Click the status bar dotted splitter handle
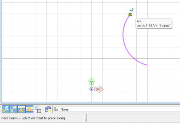Screen dimensions: 180x123 pyautogui.click(x=85, y=118)
